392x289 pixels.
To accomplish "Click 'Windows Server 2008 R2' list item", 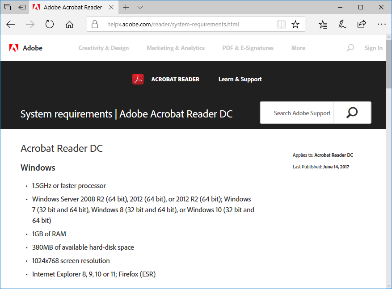I will [x=143, y=210].
